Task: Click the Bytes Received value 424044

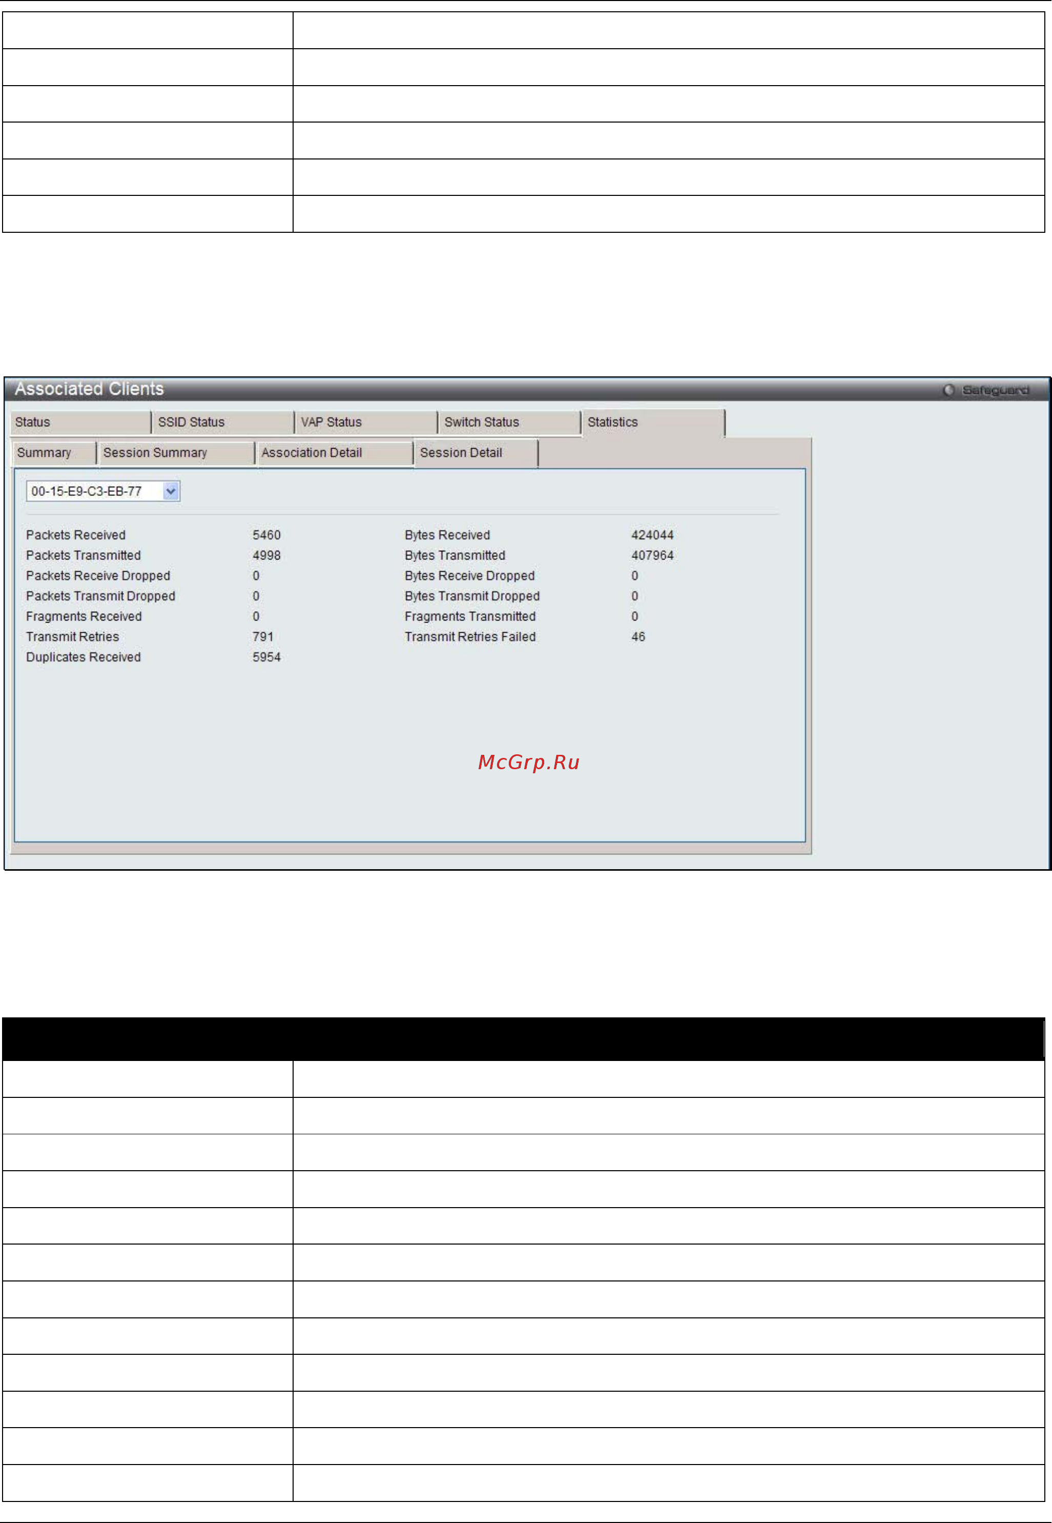Action: [652, 535]
